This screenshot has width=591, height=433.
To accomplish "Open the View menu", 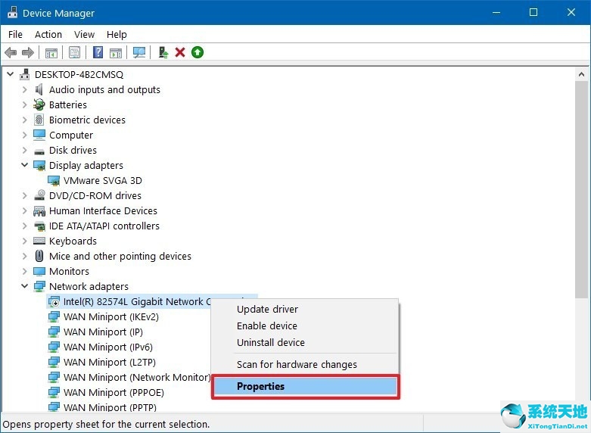I will [84, 34].
